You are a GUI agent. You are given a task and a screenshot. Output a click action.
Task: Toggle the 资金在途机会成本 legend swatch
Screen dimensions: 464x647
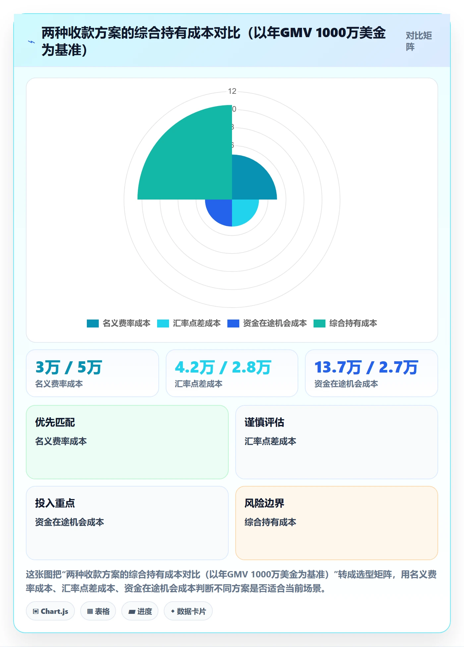pos(233,323)
